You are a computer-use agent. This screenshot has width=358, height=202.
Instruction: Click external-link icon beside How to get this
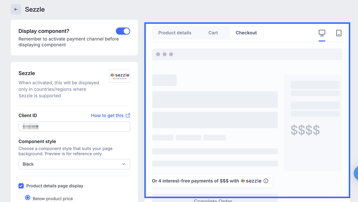[x=128, y=115]
